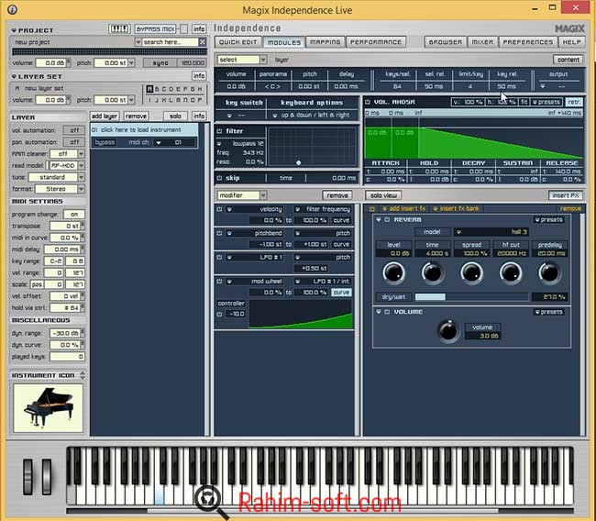Click 'click here to load instrument' layer row
This screenshot has width=596, height=521.
click(x=145, y=130)
